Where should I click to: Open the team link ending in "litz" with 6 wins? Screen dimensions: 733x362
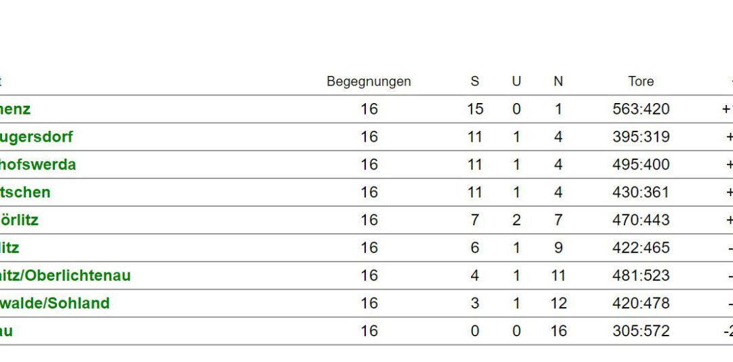point(10,247)
